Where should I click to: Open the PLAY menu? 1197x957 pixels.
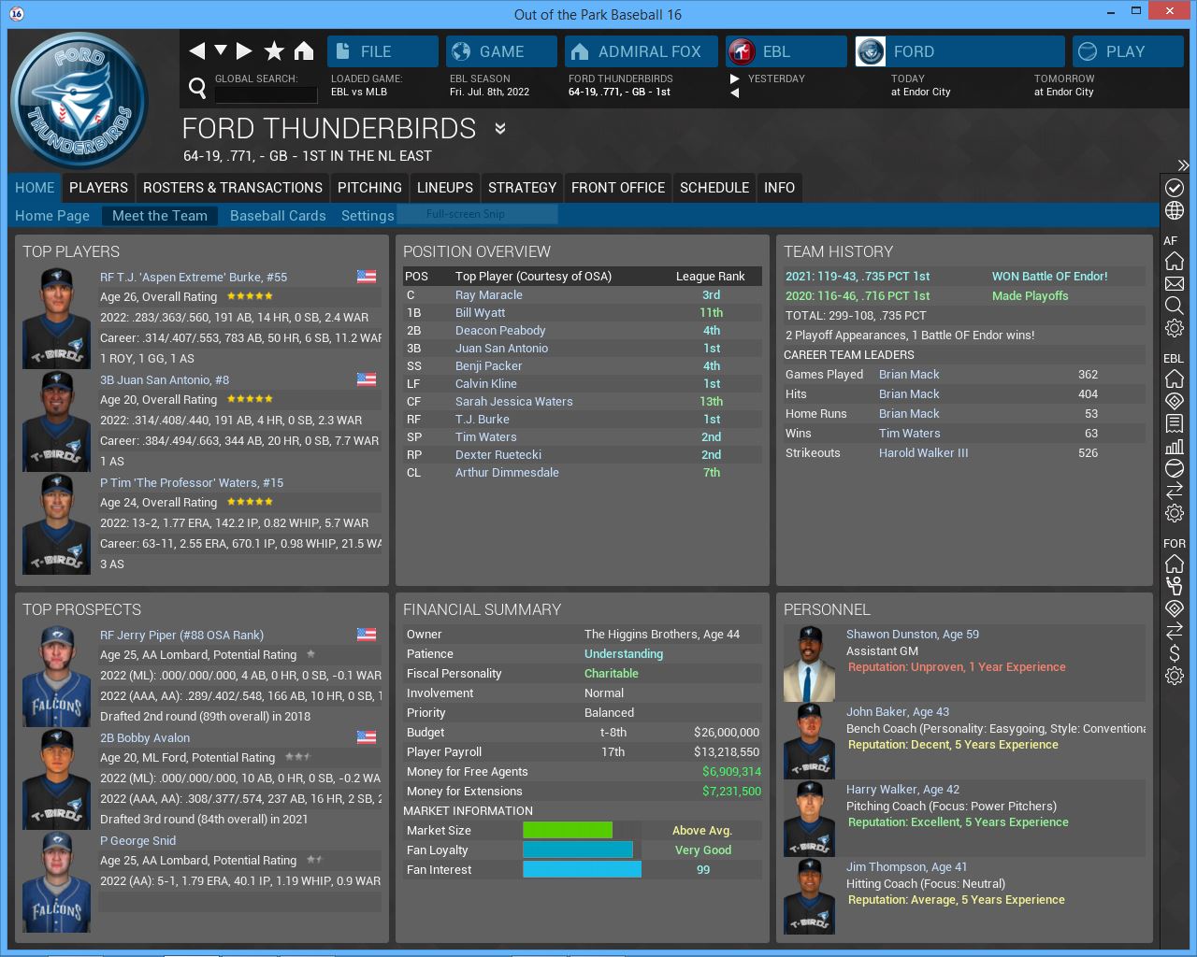(x=1127, y=51)
